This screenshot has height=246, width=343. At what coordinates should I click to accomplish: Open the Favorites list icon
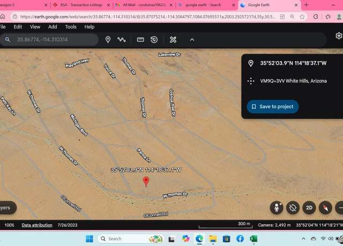point(328,17)
